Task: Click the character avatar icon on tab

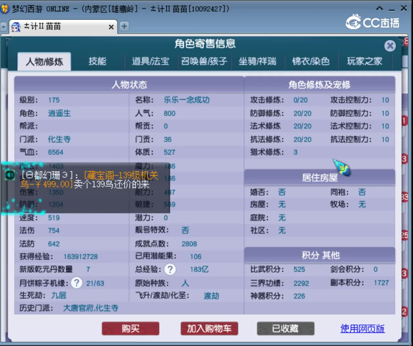Action: (16, 27)
